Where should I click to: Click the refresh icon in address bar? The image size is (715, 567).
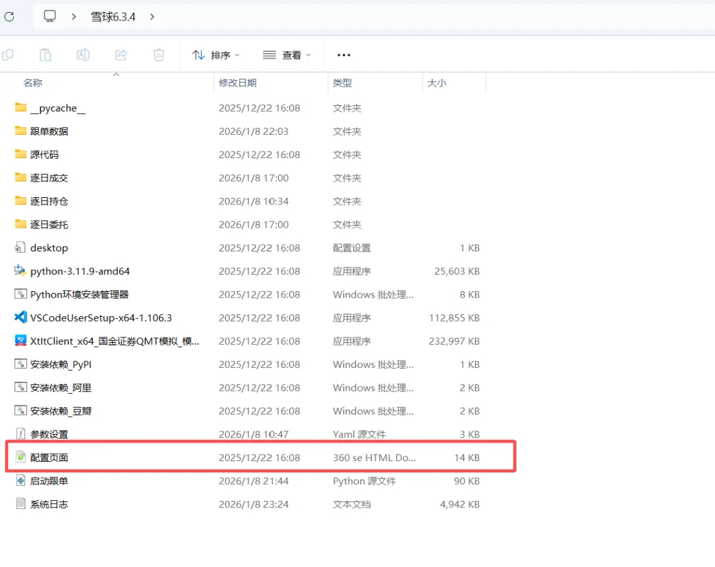[9, 17]
